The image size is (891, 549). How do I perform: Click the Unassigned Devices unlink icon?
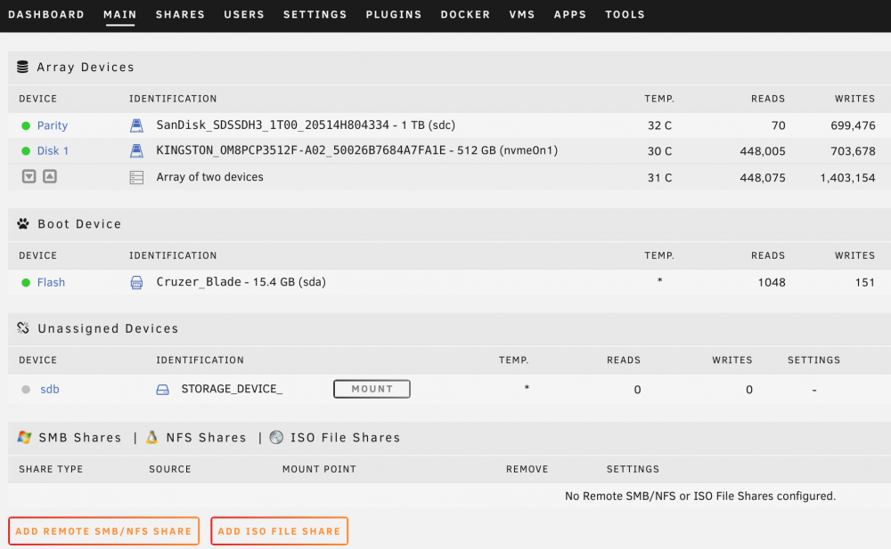point(23,327)
